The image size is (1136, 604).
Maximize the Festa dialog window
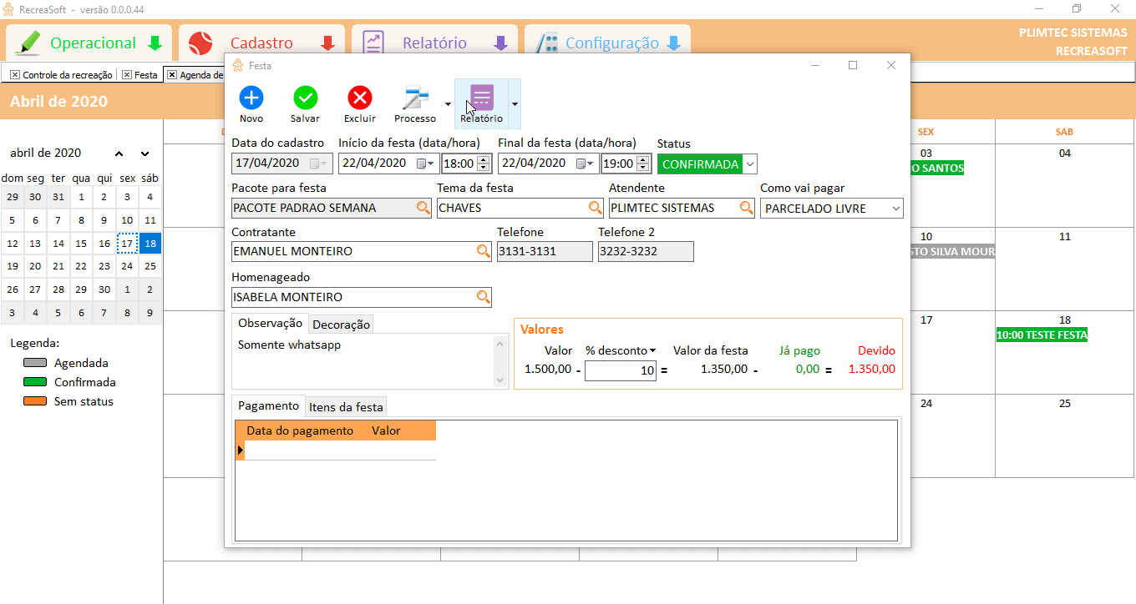tap(853, 65)
